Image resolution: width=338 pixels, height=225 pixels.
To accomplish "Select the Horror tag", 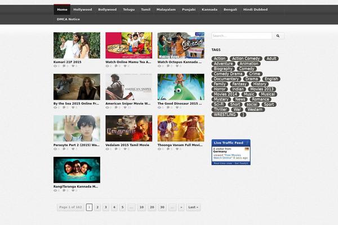I will [220, 89].
